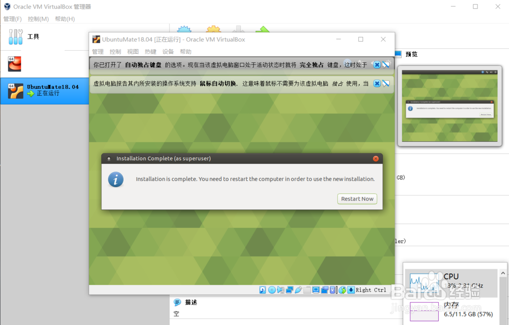Open 设备 menu in the VM window
Viewport: 509px width, 325px height.
pyautogui.click(x=168, y=51)
